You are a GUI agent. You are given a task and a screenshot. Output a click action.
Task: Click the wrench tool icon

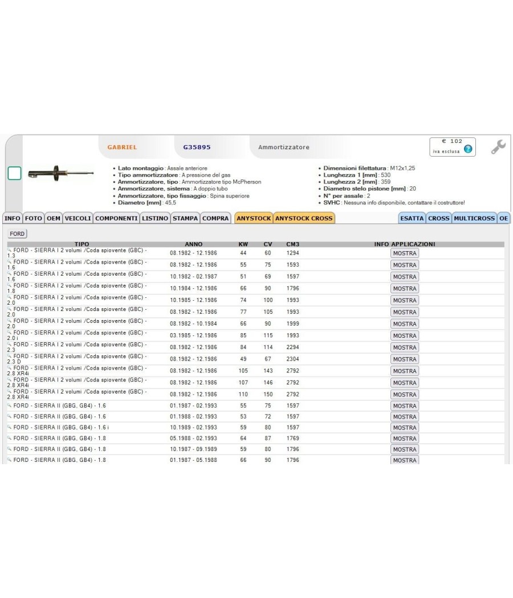coord(498,147)
